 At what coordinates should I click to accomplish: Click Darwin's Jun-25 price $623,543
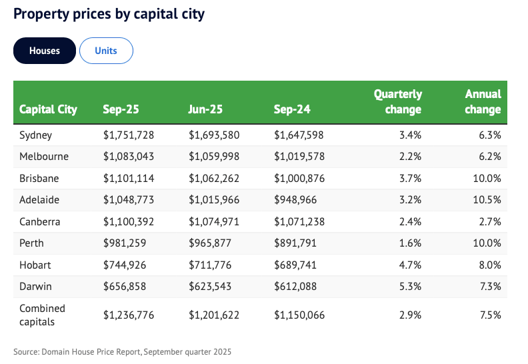coord(211,287)
